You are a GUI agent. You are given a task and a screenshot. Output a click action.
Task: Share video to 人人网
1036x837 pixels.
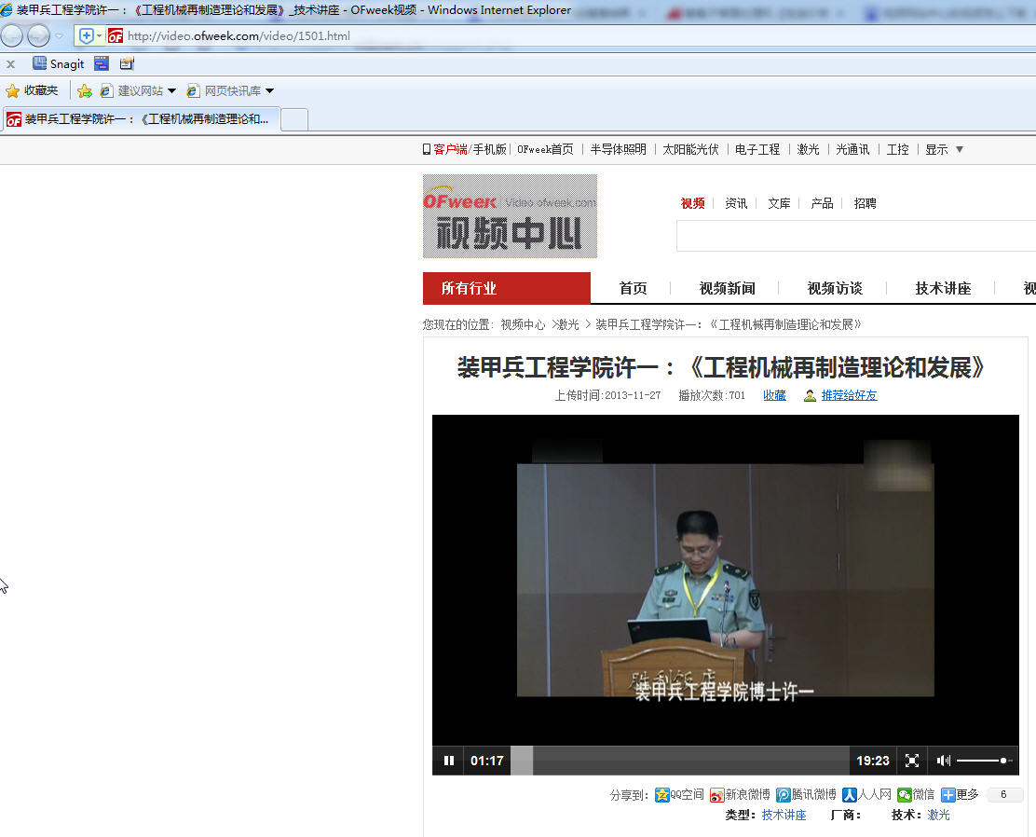click(850, 795)
